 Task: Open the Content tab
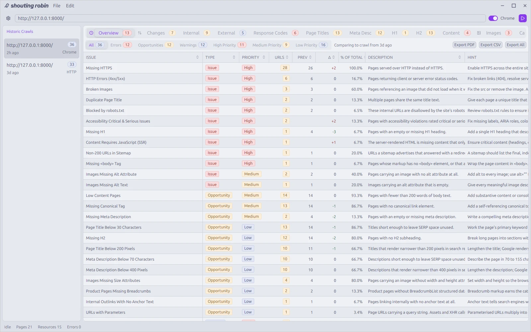coord(456,33)
